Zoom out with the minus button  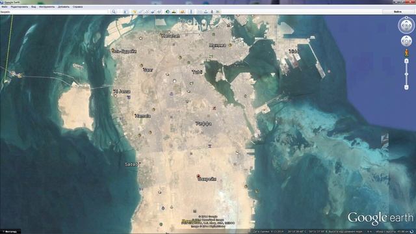(406, 87)
